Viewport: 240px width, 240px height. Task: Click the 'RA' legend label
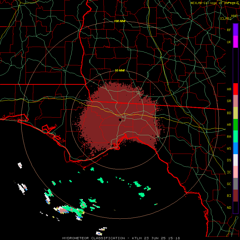coord(229,137)
